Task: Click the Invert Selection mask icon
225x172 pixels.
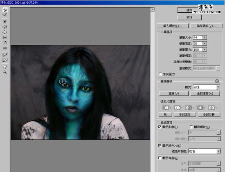Action: point(212,107)
